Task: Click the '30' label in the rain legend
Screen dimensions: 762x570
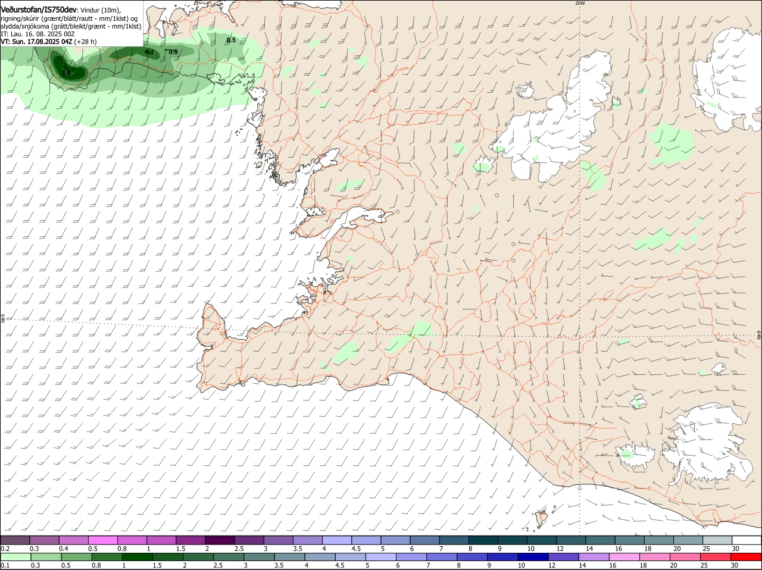Action: [x=734, y=565]
